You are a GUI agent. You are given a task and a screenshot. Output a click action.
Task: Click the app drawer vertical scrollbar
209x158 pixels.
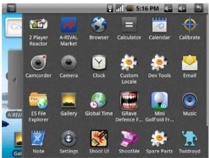tap(207, 70)
